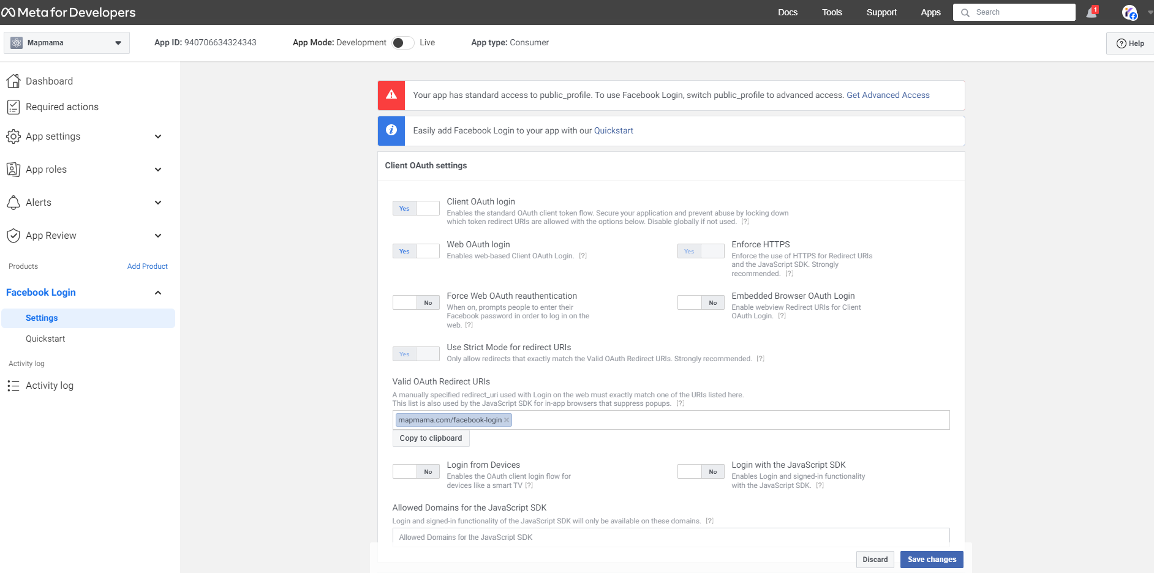This screenshot has height=573, width=1154.
Task: Click the Mapmama app gear icon
Action: [x=17, y=43]
